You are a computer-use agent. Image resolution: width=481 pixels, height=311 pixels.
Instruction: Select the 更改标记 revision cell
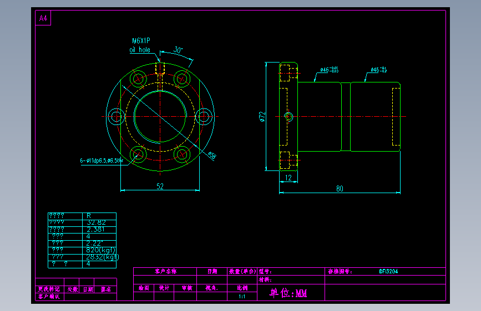49,289
